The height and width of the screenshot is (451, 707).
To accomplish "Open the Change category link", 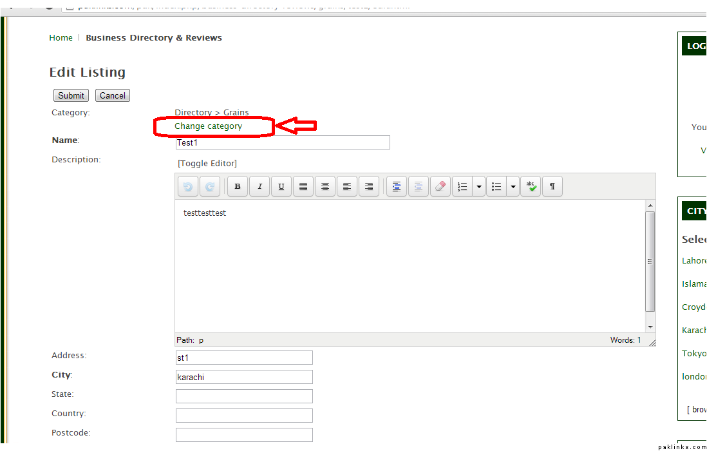I will coord(208,126).
